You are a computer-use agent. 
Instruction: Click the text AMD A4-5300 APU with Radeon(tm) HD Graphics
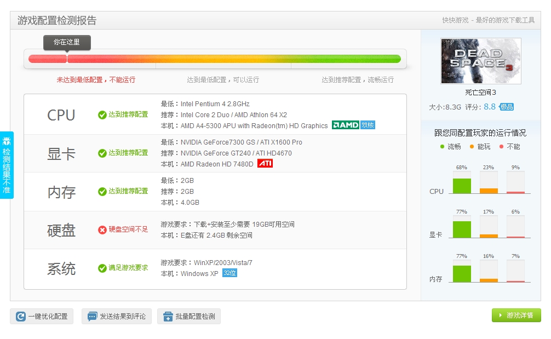254,126
